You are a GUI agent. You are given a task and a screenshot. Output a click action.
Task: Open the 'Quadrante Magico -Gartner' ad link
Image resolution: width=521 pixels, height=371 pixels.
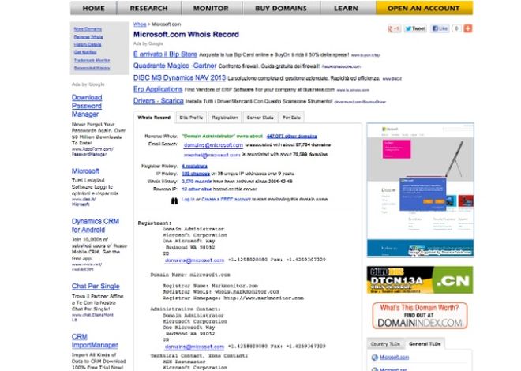[x=174, y=66]
